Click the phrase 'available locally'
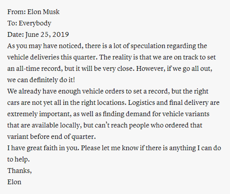The height and width of the screenshot is (194, 230). (57, 125)
